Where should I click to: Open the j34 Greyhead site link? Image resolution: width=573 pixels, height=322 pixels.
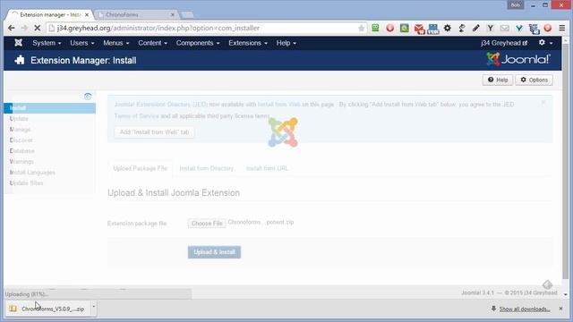click(x=504, y=43)
